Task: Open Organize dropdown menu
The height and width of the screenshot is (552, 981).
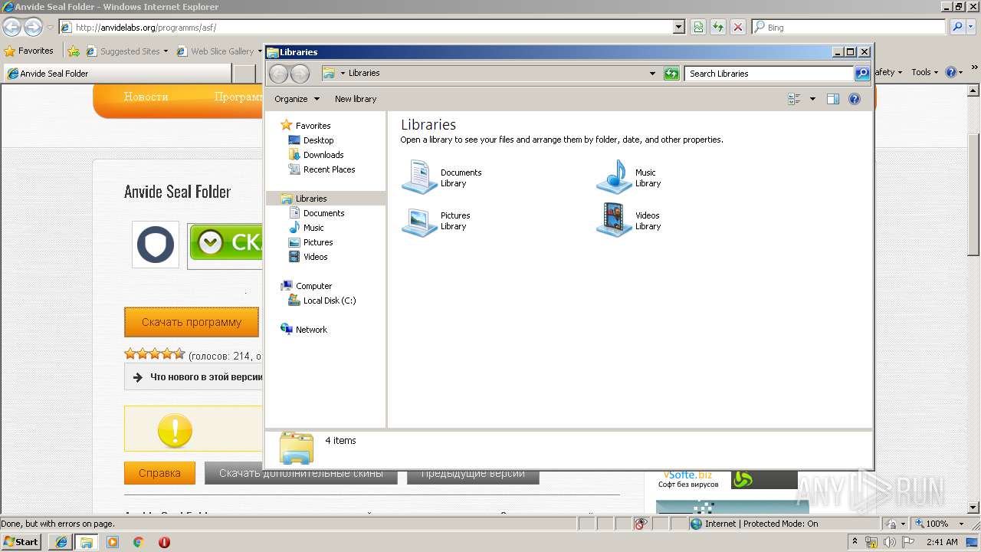Action: pos(297,99)
